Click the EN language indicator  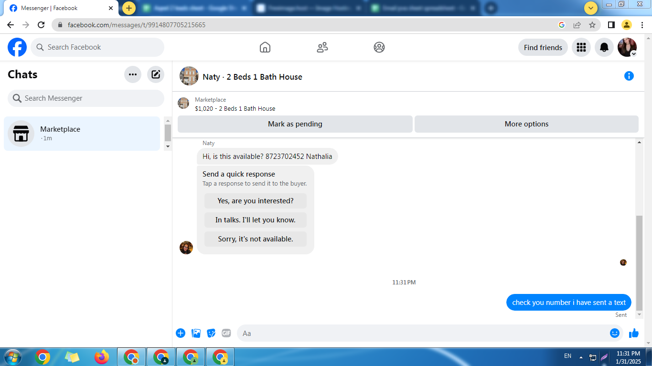click(x=567, y=356)
